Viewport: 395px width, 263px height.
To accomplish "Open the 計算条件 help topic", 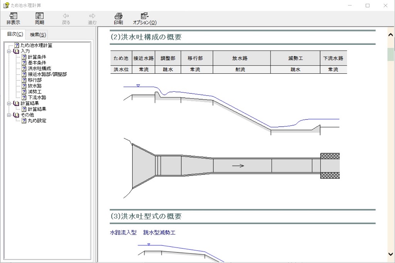I will (37, 57).
